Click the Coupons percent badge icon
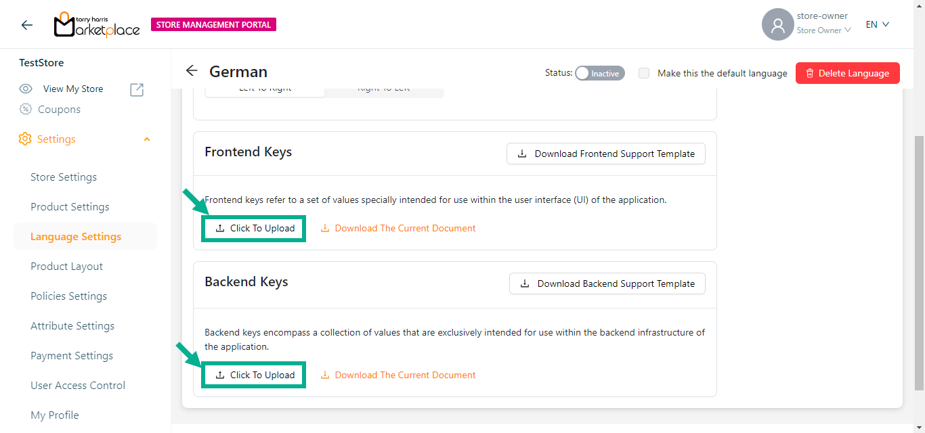This screenshot has width=925, height=433. pyautogui.click(x=26, y=110)
